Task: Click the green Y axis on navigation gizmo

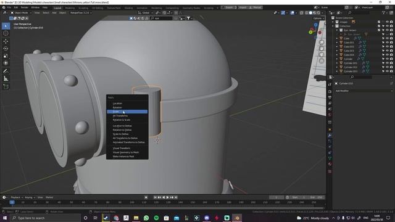Action: click(310, 32)
